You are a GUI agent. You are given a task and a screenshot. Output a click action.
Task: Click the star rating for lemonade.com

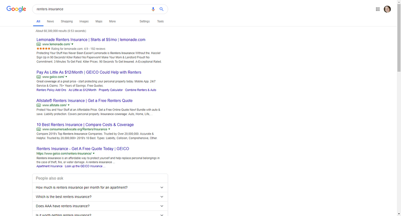tap(43, 48)
